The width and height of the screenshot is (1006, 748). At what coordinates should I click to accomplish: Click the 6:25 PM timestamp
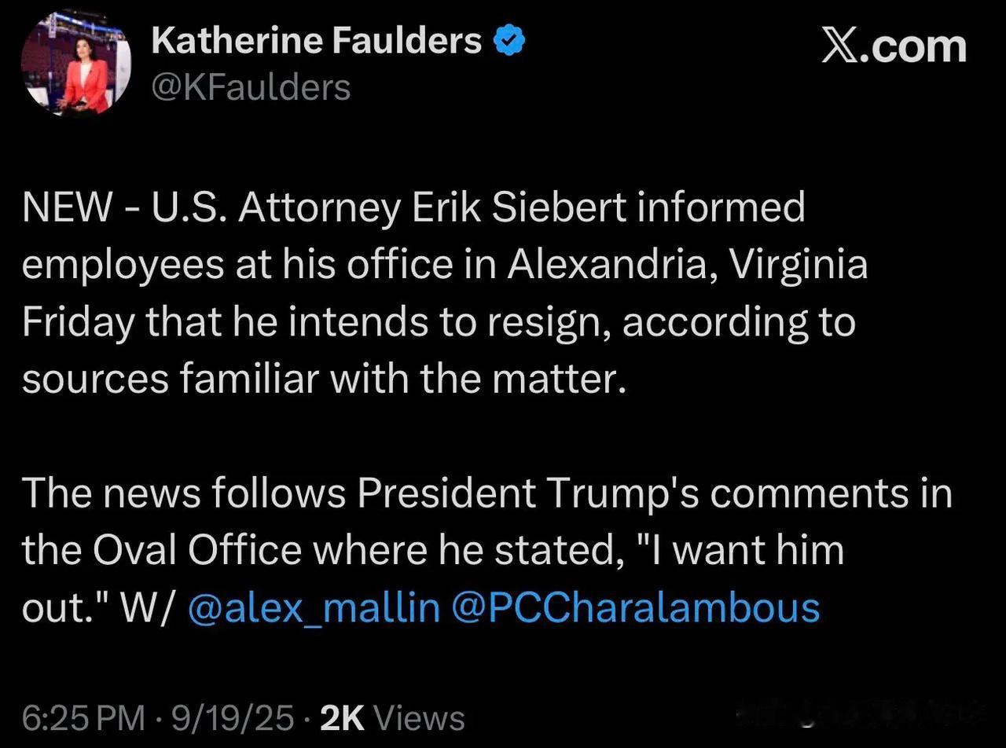[83, 718]
